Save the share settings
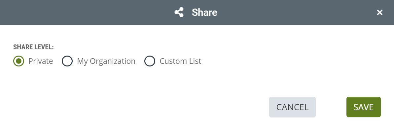The image size is (394, 126). tap(363, 107)
